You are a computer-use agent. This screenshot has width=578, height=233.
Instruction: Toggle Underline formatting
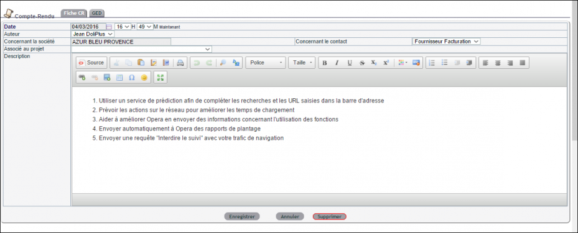(350, 63)
